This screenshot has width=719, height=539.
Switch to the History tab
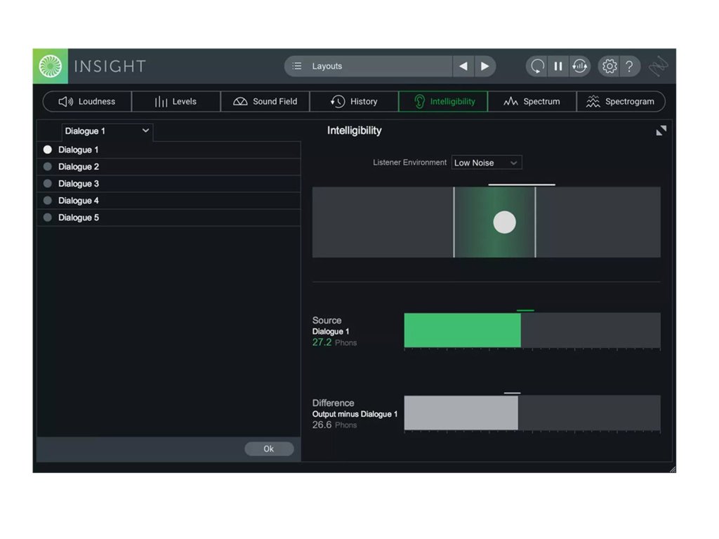pyautogui.click(x=354, y=101)
